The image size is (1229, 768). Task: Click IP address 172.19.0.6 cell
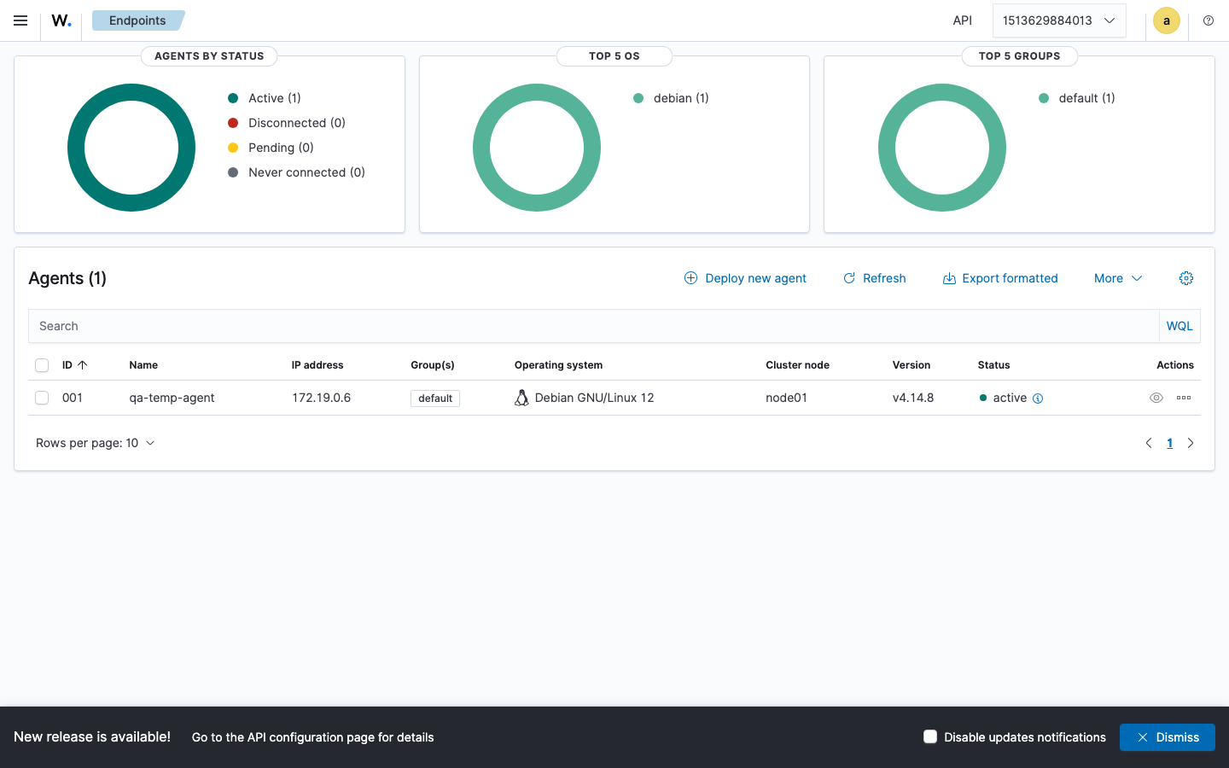pos(321,398)
